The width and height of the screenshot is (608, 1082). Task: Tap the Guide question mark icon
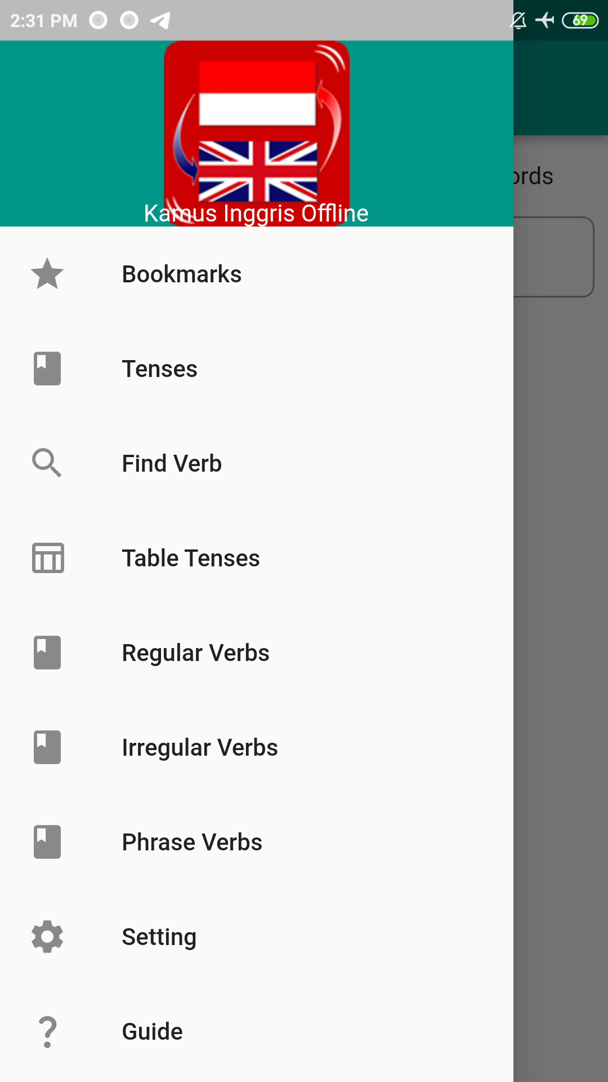tap(47, 1031)
